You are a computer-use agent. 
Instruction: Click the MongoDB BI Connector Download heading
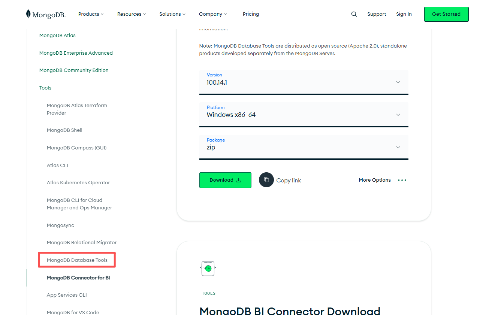pos(290,311)
